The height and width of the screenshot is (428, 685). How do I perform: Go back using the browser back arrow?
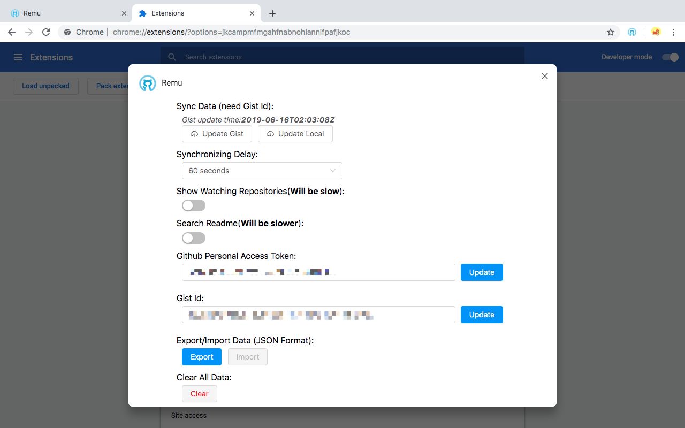12,32
